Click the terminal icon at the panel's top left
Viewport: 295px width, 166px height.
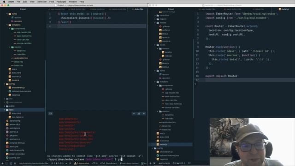pyautogui.click(x=50, y=113)
